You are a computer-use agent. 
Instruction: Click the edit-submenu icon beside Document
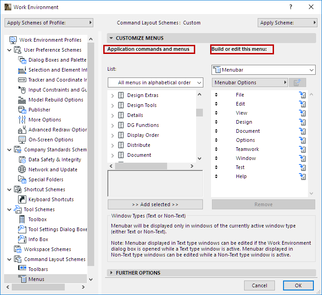click(302, 131)
